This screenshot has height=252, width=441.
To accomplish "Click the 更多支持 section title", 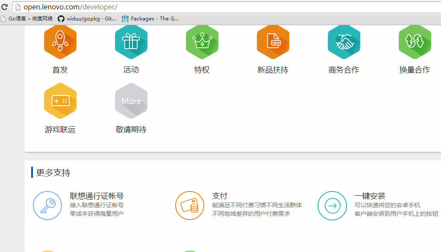I will 53,173.
